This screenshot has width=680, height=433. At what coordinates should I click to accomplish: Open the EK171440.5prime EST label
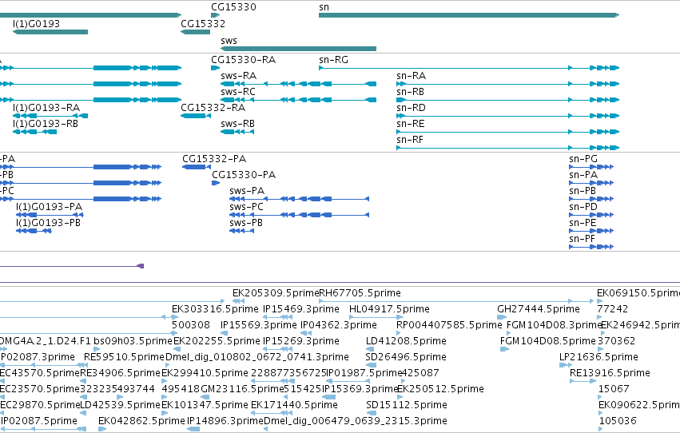point(295,406)
